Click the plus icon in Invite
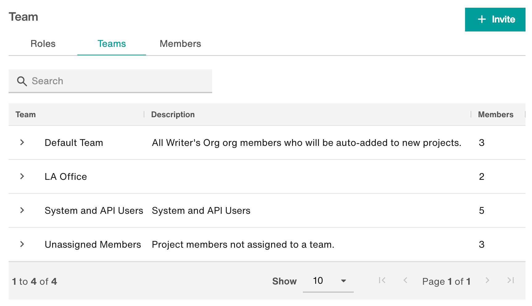Screen dimensions: 532x306 click(482, 19)
